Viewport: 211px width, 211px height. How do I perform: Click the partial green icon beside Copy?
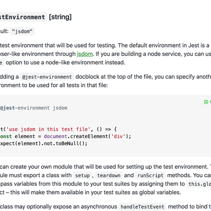click(x=210, y=102)
